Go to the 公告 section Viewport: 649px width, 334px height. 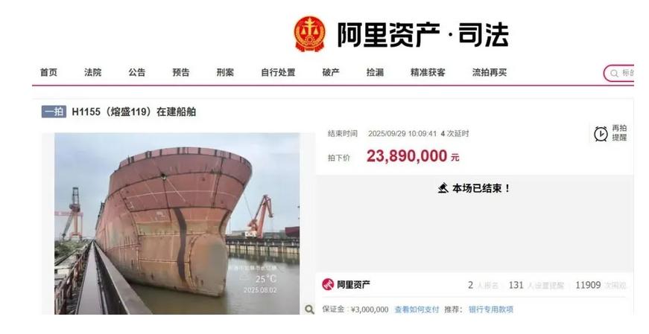(x=136, y=72)
